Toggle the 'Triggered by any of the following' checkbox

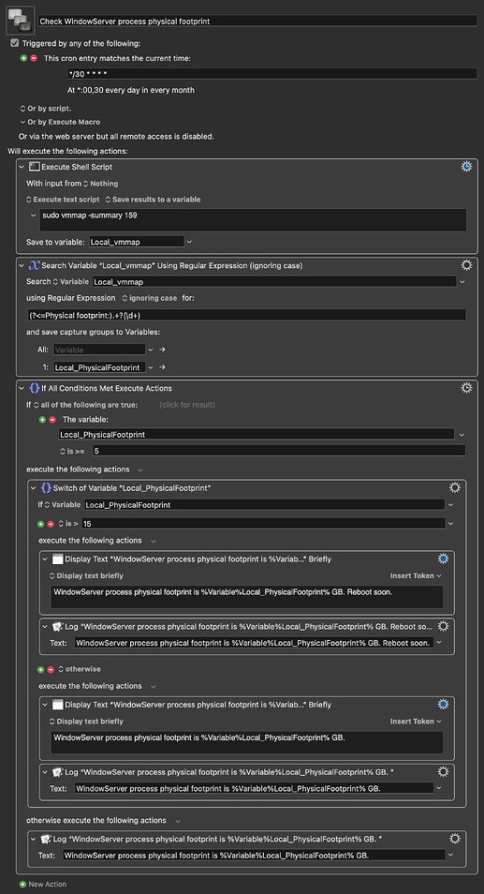click(15, 43)
